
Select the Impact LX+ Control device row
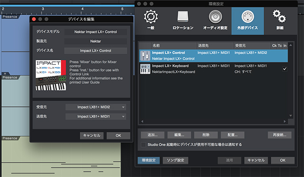click(213, 56)
